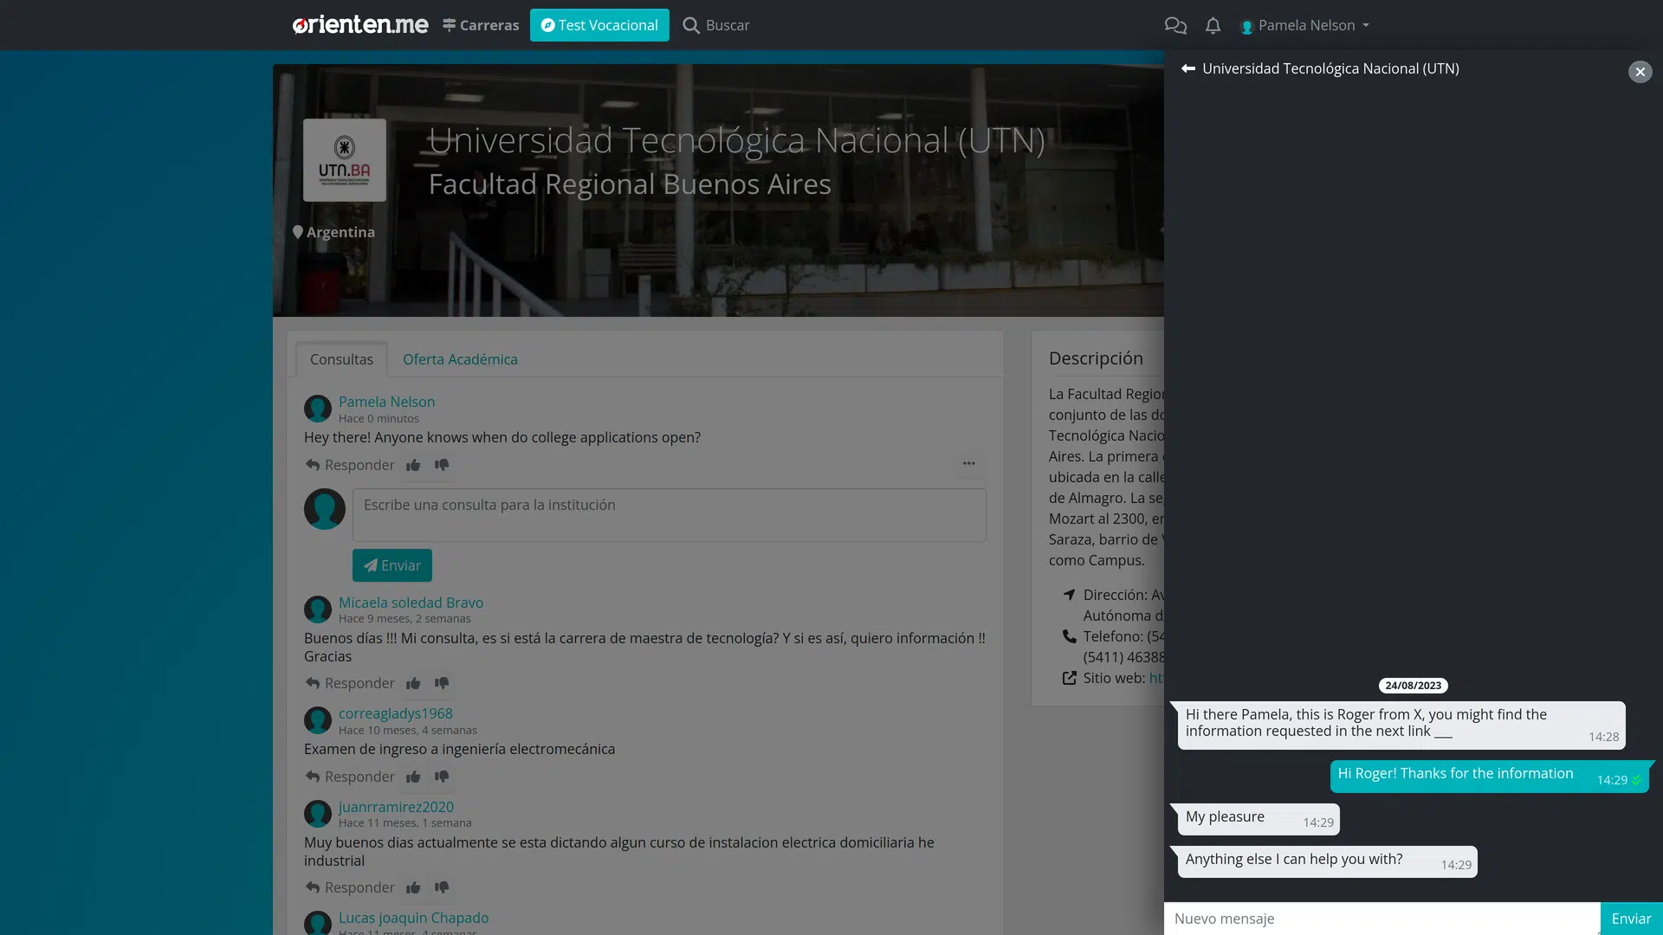
Task: Dislike correagladys1968's post
Action: 442,777
